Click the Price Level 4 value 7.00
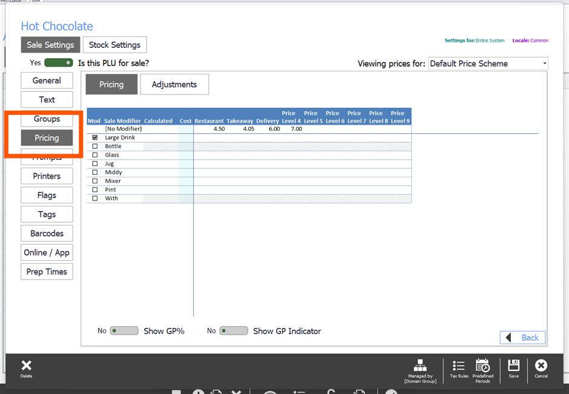The image size is (569, 394). pos(297,129)
